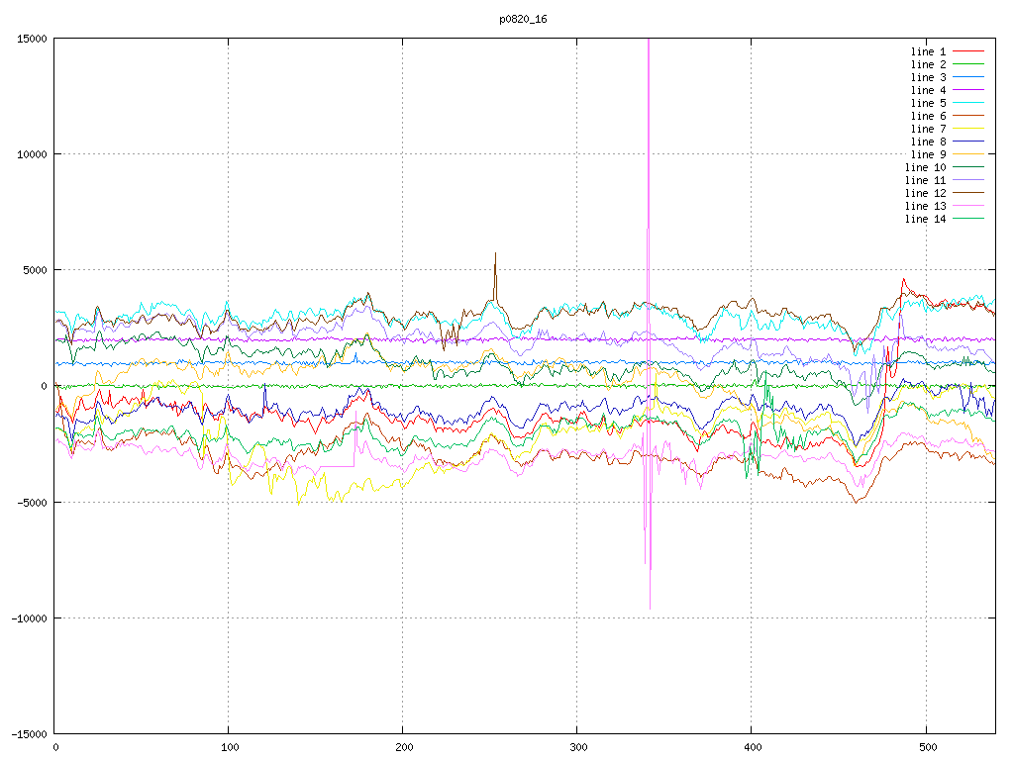Toggle the "line 6" legend entry
1014x760 pixels.
pyautogui.click(x=929, y=116)
